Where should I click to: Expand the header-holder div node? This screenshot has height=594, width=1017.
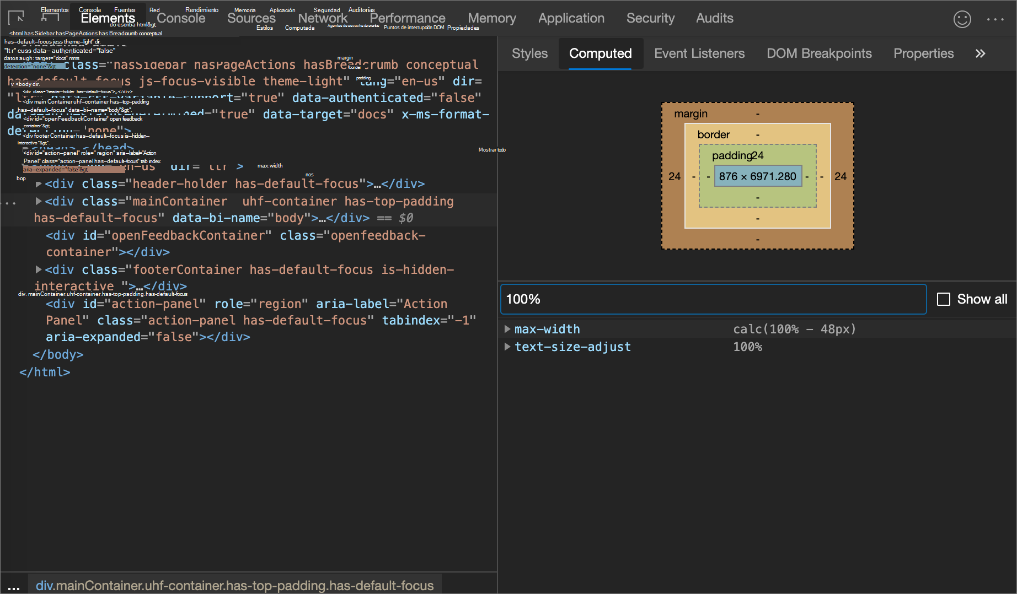[39, 184]
